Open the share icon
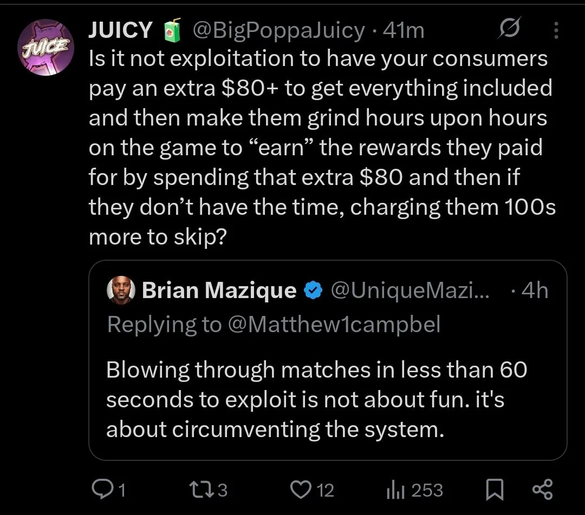585x515 pixels. click(542, 489)
